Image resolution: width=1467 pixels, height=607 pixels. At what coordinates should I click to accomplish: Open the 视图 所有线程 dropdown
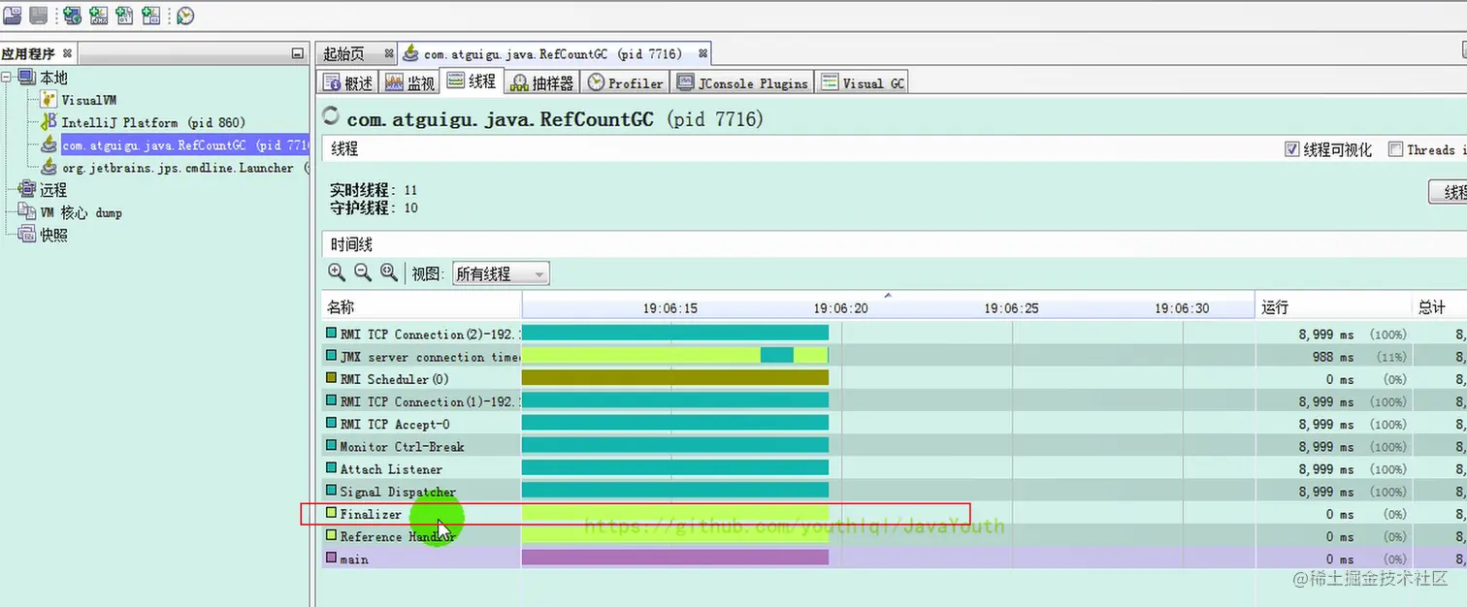[501, 274]
